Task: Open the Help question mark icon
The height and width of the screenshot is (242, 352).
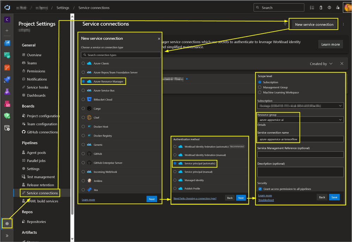Action: [x=329, y=8]
